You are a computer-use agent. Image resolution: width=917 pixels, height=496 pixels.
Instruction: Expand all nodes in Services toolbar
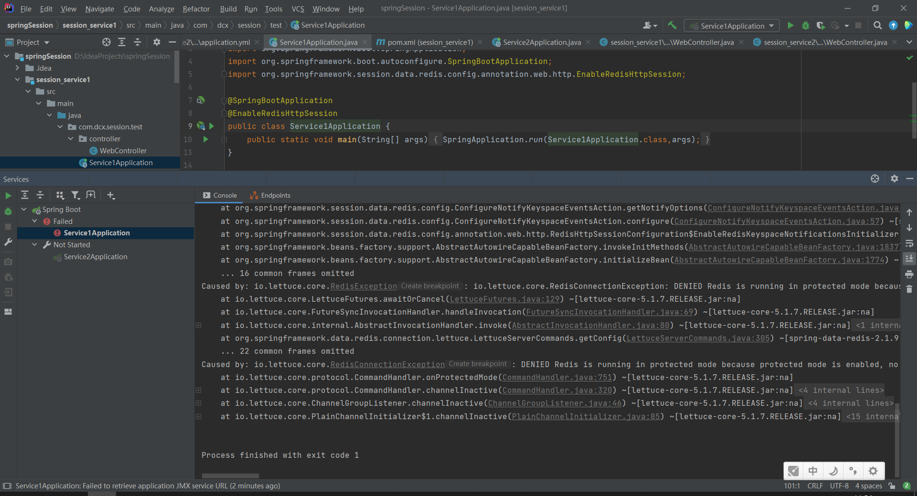click(25, 195)
